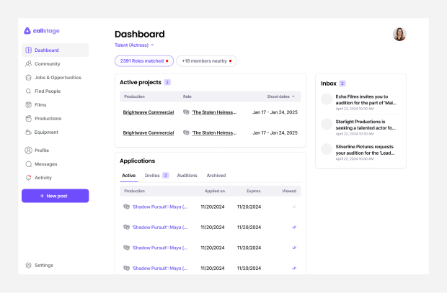Open the Starlight Productions inbox message
Screen dimensions: 447x293
pyautogui.click(x=361, y=127)
